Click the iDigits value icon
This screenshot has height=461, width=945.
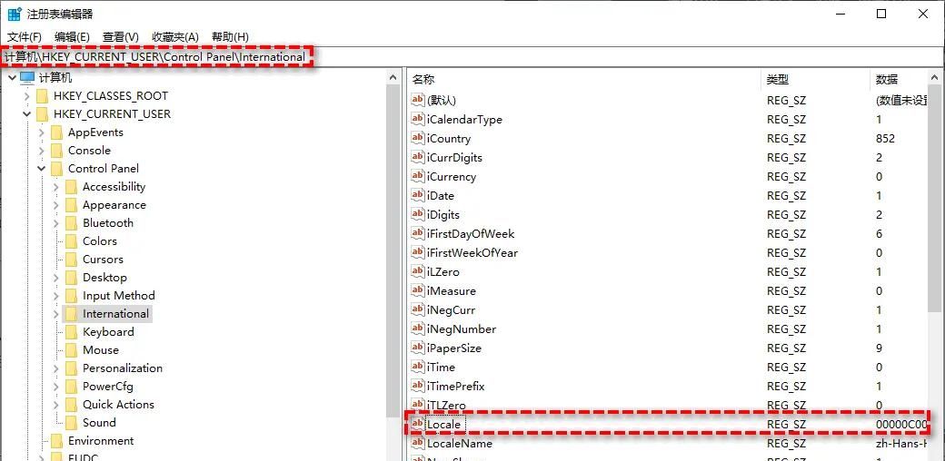pyautogui.click(x=418, y=213)
